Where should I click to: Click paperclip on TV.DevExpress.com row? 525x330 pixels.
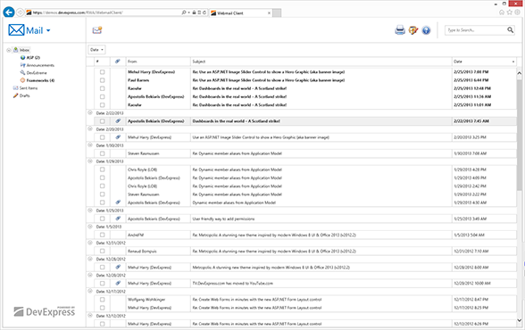coord(118,283)
